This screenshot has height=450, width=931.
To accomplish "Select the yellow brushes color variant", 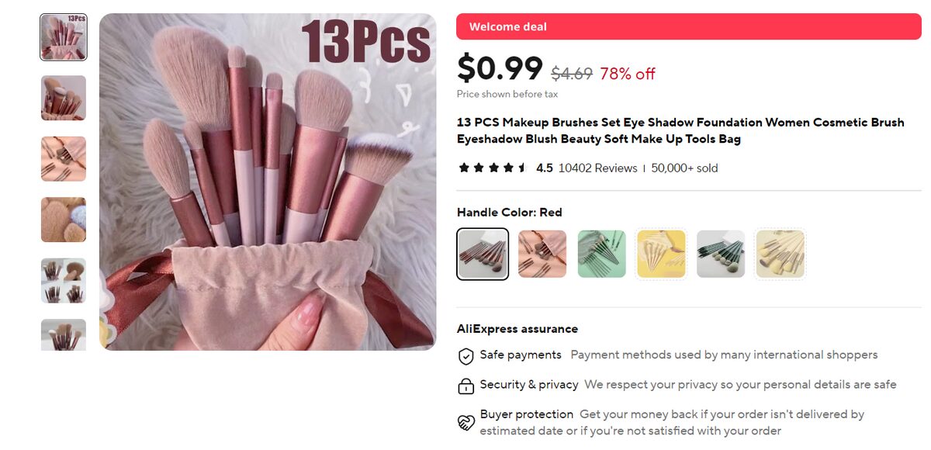I will coord(661,253).
